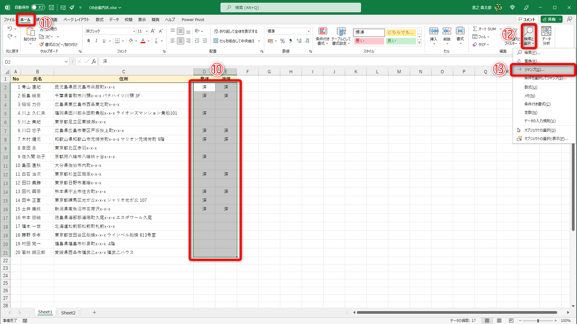The image size is (577, 324).
Task: Align cell text to the left
Action: pyautogui.click(x=172, y=41)
